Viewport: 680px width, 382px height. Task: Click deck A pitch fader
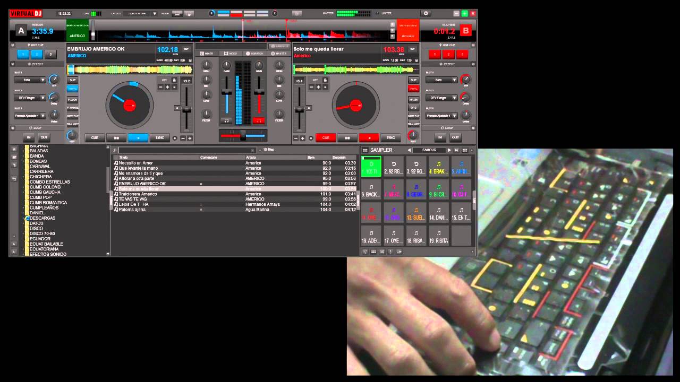click(186, 109)
